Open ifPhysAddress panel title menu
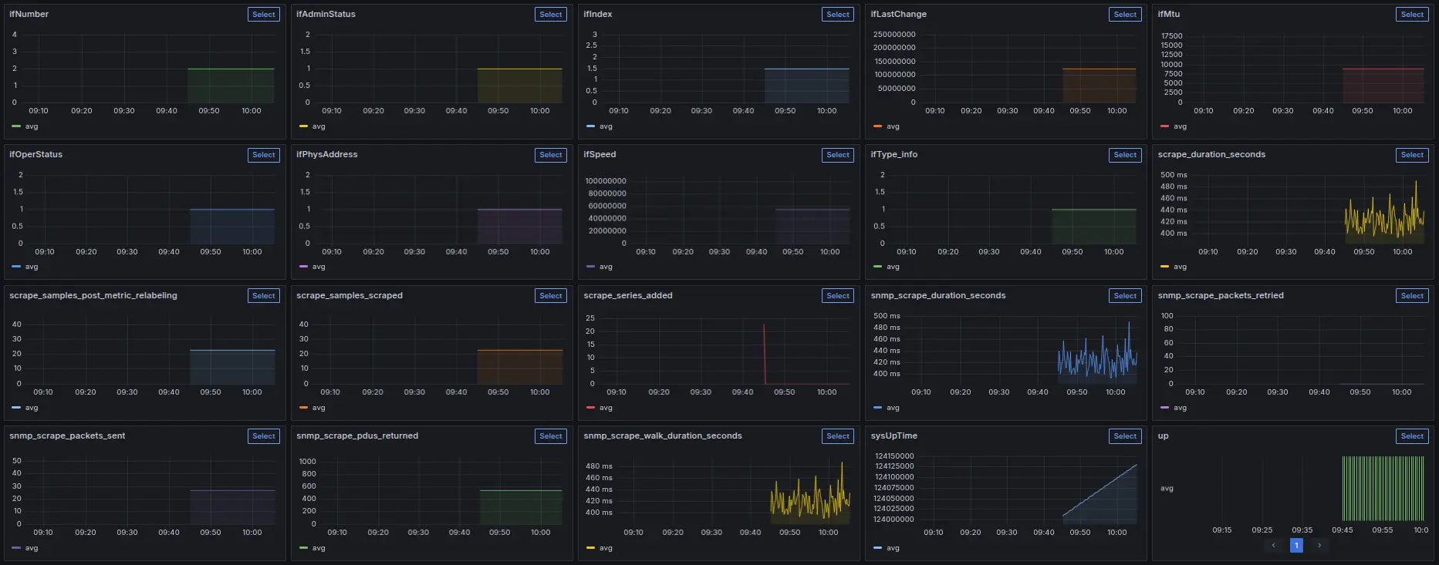The height and width of the screenshot is (565, 1439). (326, 155)
